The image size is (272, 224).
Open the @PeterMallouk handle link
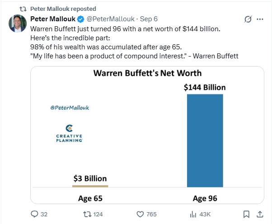111,19
